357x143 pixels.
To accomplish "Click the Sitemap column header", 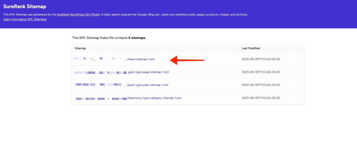I will pos(81,48).
